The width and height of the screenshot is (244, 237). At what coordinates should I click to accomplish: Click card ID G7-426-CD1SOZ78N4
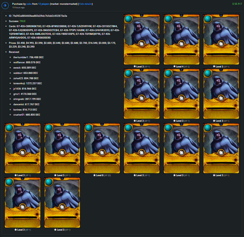(105, 26)
